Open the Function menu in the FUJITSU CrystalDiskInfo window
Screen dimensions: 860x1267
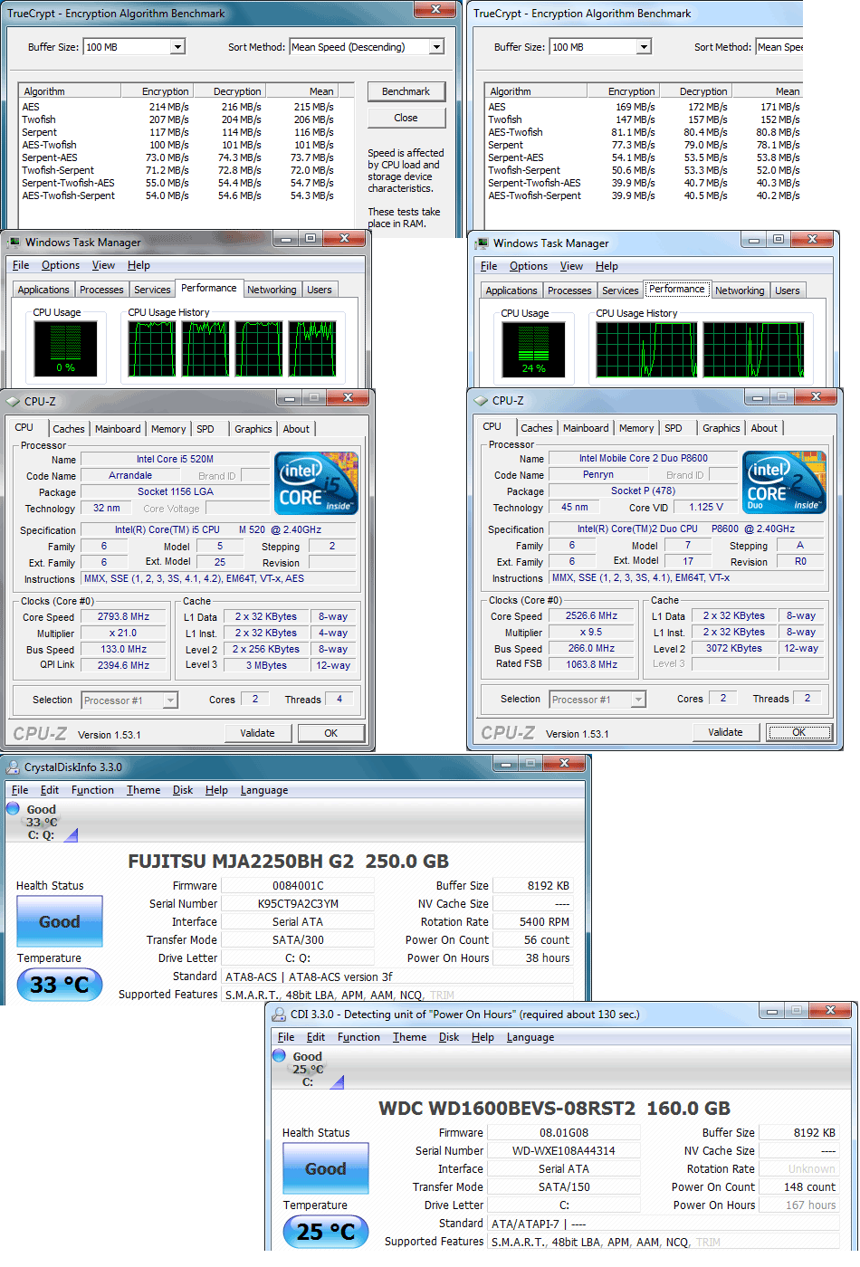[92, 790]
